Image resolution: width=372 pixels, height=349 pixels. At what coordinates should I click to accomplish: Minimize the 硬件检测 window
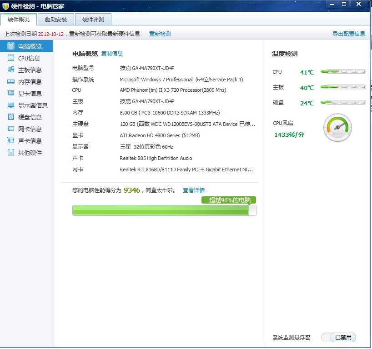(332, 4)
